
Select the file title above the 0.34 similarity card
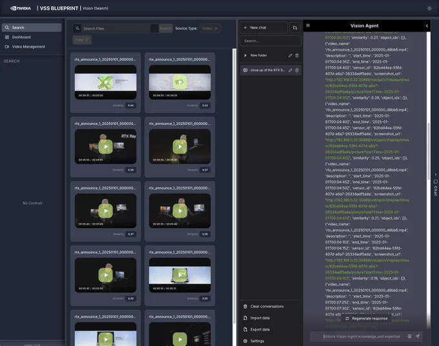tap(105, 59)
